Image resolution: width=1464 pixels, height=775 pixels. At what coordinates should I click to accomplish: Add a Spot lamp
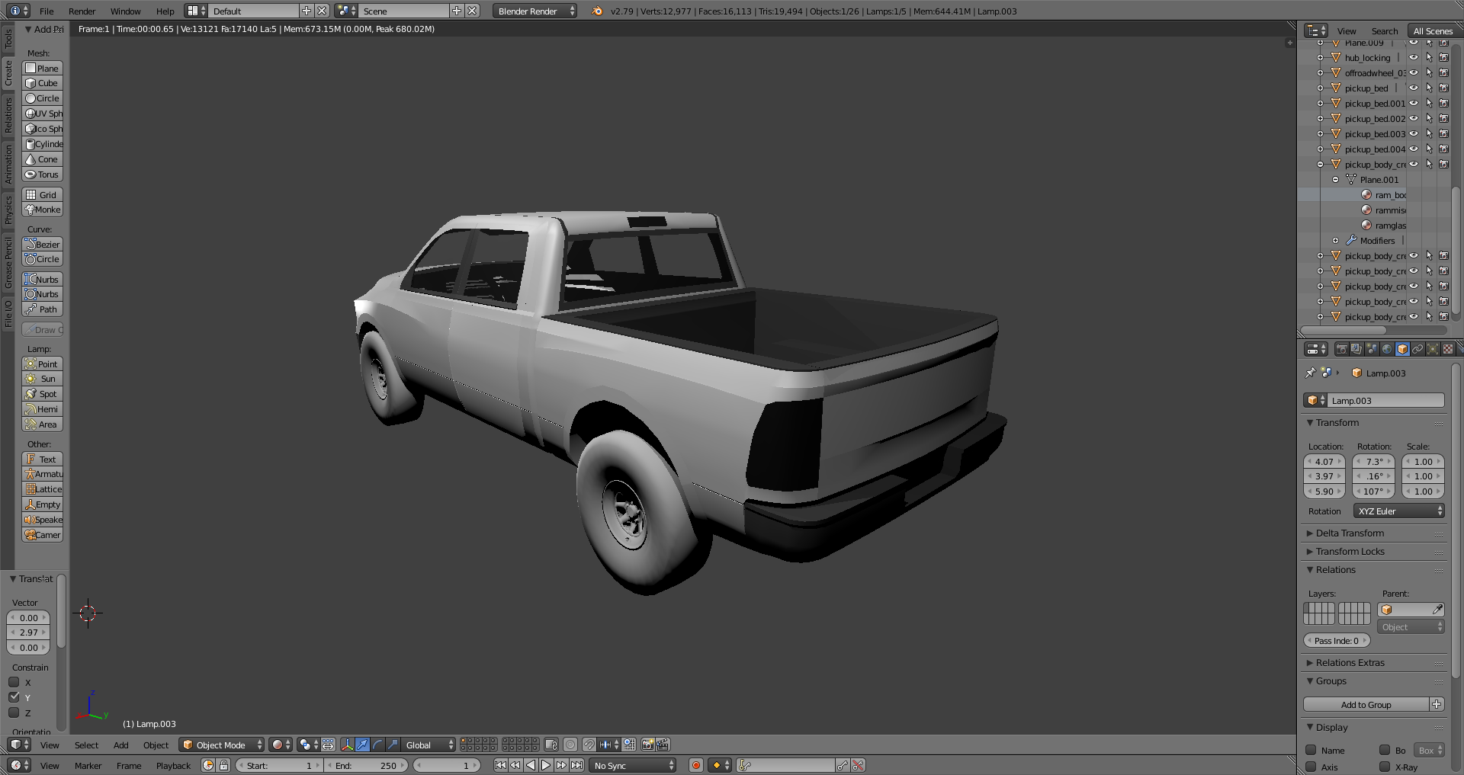pos(42,394)
